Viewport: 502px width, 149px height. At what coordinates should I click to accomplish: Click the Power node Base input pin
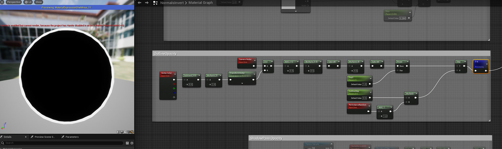[x=398, y=66]
